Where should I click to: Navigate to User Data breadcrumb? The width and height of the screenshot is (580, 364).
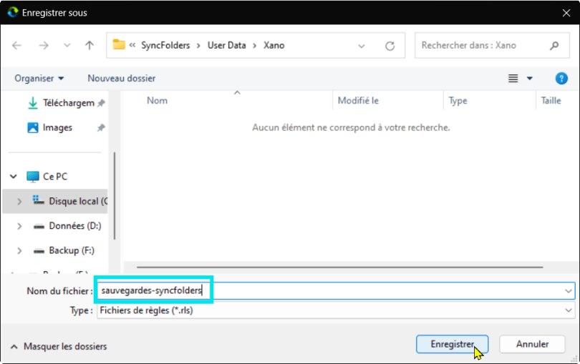226,45
